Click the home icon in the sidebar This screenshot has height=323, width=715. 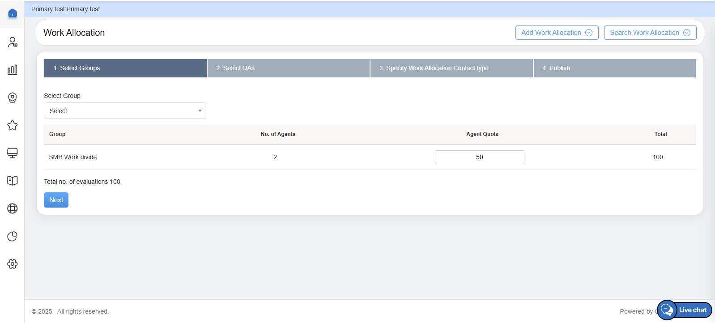click(x=13, y=13)
